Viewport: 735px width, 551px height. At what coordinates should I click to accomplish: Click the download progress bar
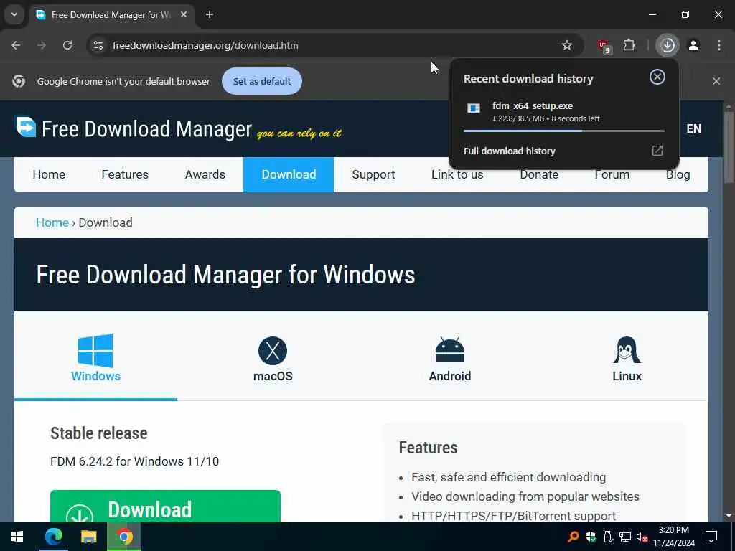(564, 131)
